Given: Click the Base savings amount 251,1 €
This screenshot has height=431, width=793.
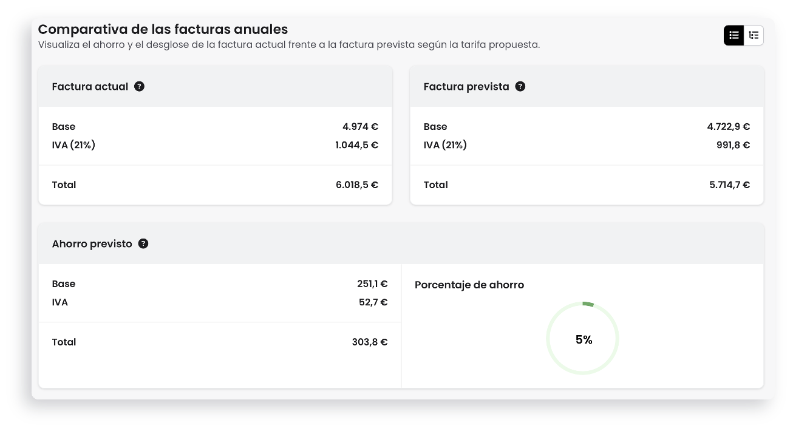Looking at the screenshot, I should click(x=372, y=283).
